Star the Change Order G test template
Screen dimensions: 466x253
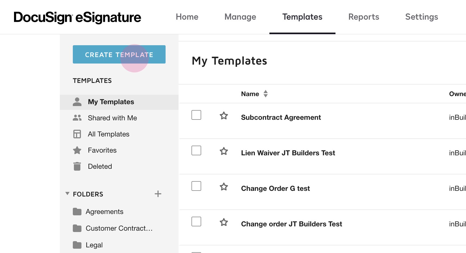point(224,187)
